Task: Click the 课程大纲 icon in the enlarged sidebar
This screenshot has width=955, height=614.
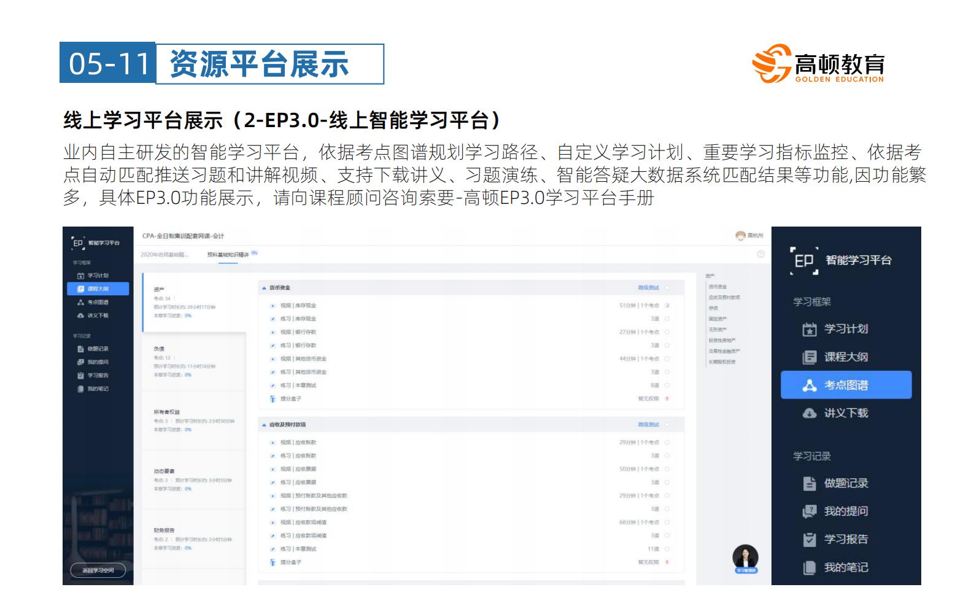Action: 810,357
